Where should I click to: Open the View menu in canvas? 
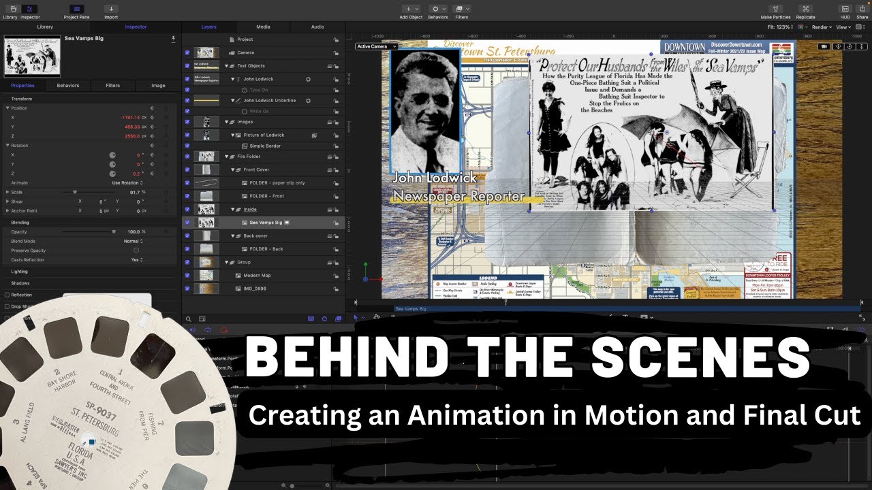(x=843, y=27)
